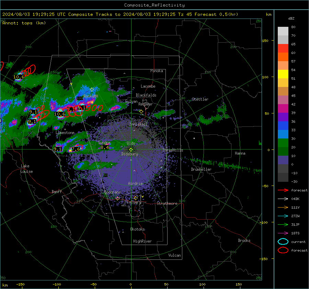Click the Vulcan city label
Screen dimensions: 309x289
tap(175, 255)
